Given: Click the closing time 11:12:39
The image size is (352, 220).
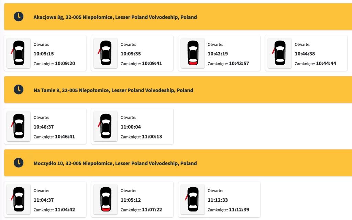Looking at the screenshot, I should coord(239,210).
